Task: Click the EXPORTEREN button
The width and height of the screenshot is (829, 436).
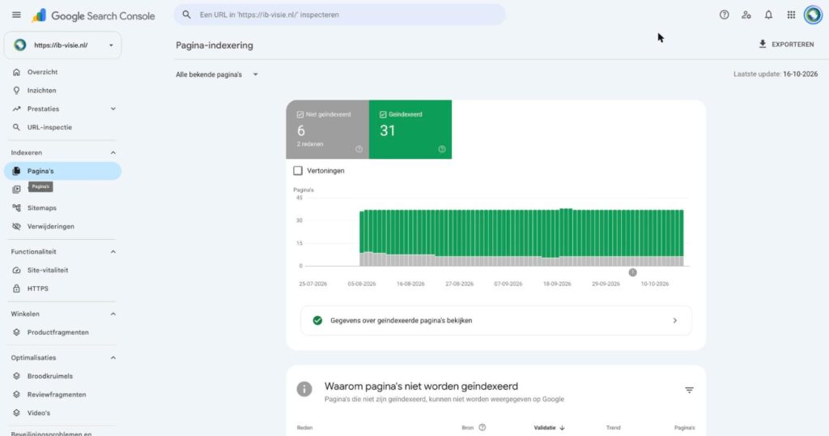Action: (786, 45)
